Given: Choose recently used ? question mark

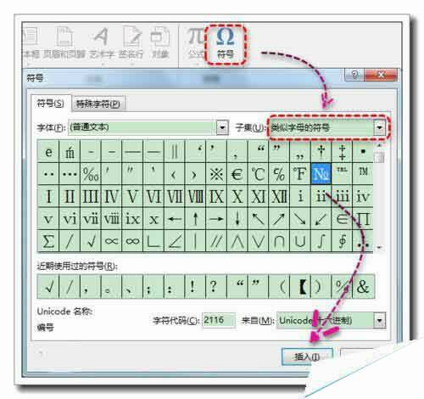Looking at the screenshot, I should pos(216,286).
